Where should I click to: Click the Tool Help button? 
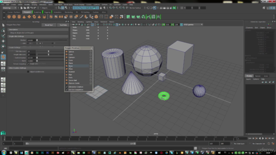pyautogui.click(x=63, y=25)
